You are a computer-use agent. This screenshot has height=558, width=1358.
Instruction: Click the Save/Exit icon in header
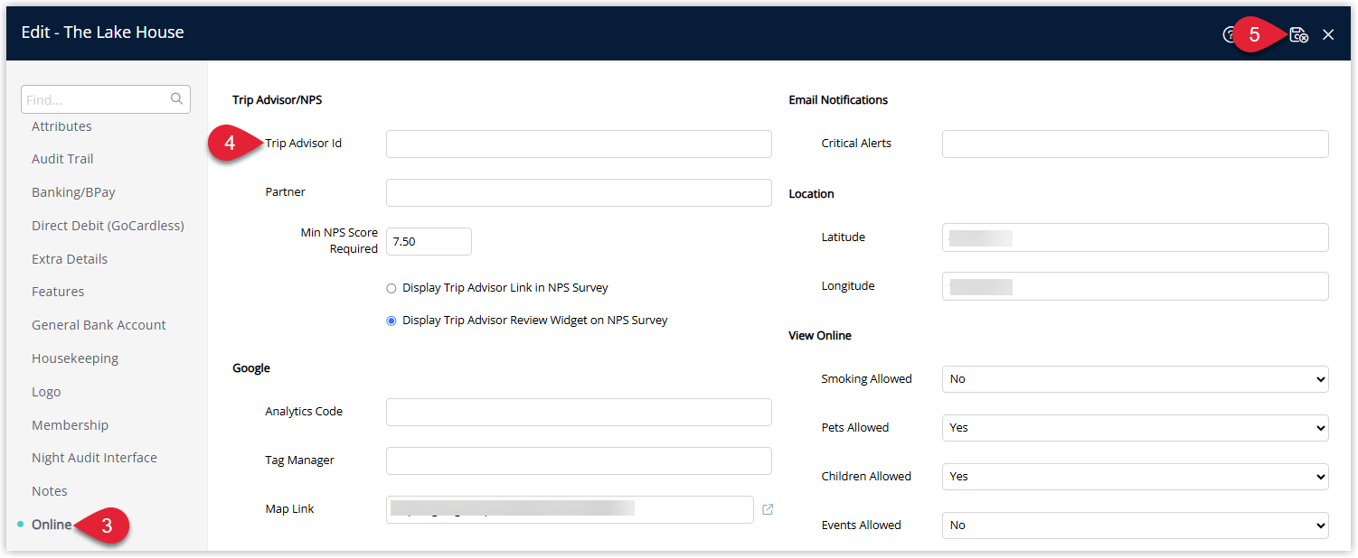pyautogui.click(x=1298, y=34)
